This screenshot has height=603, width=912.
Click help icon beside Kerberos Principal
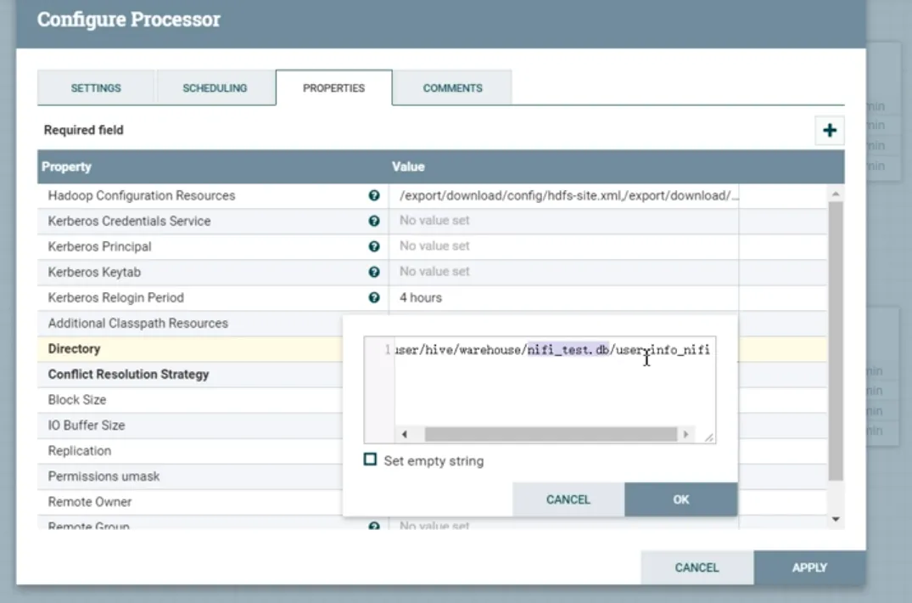[x=374, y=246]
